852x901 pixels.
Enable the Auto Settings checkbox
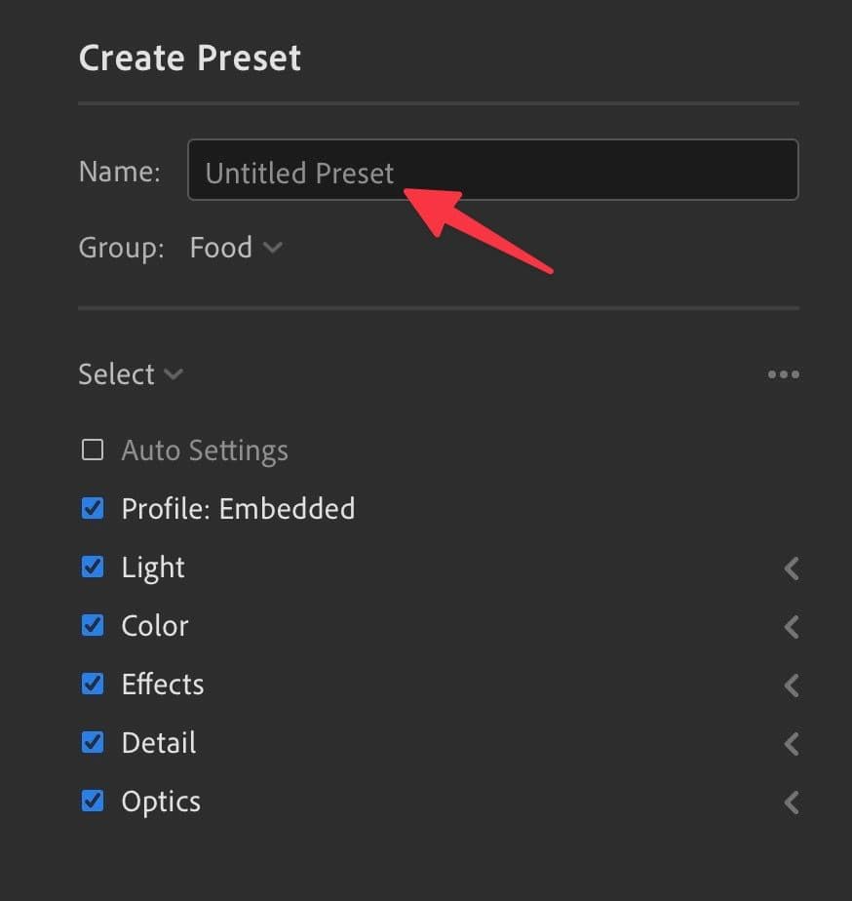tap(93, 450)
